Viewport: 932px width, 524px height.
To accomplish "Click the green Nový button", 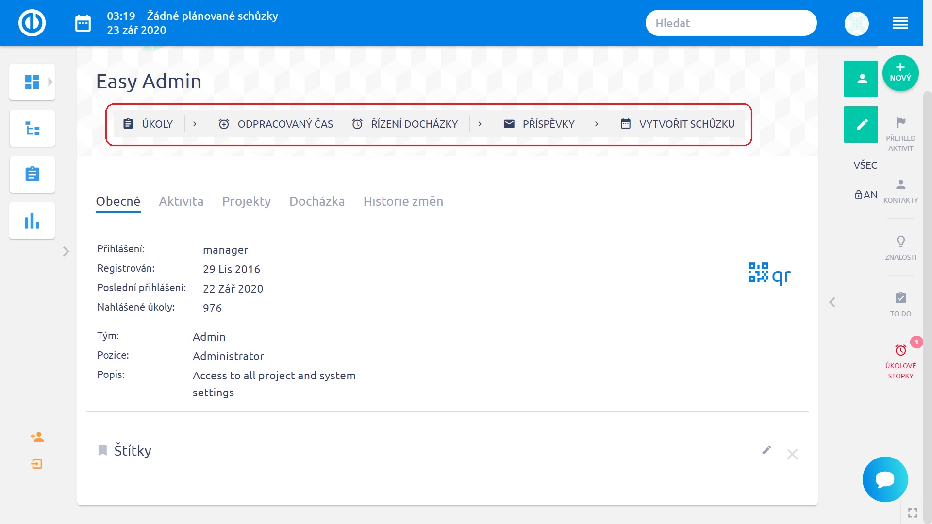I will 900,73.
